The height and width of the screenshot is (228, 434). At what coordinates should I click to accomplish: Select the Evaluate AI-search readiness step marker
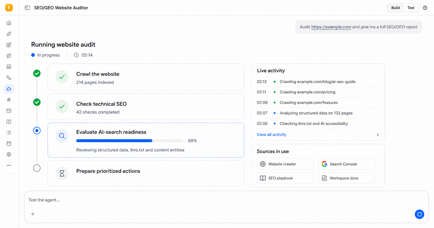click(37, 130)
